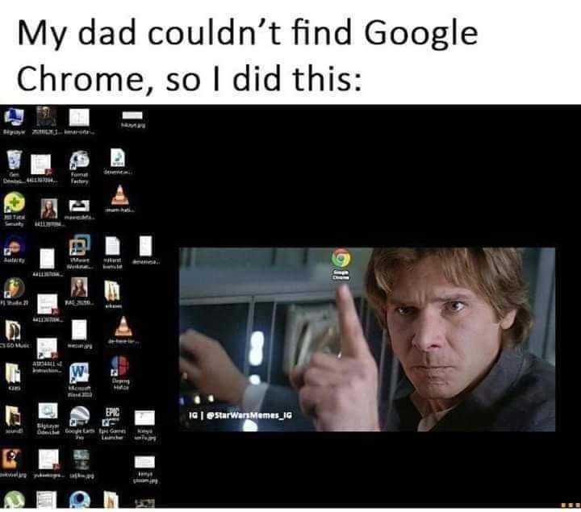Open the CS GO Music folder
Image resolution: width=581 pixels, height=512 pixels.
(x=13, y=331)
